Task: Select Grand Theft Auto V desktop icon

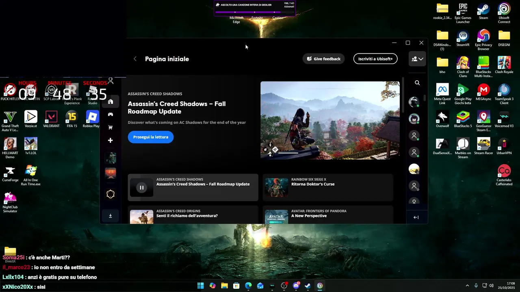Action: (10, 121)
